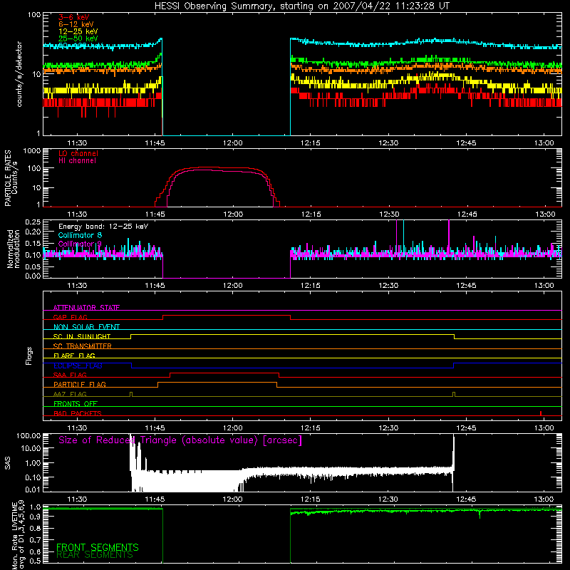Select the "BAD_PACKETS" flag label

[78, 413]
